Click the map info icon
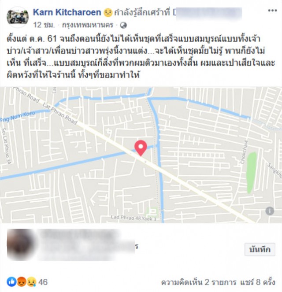Image resolution: width=282 pixels, height=292 pixels. pos(270,211)
